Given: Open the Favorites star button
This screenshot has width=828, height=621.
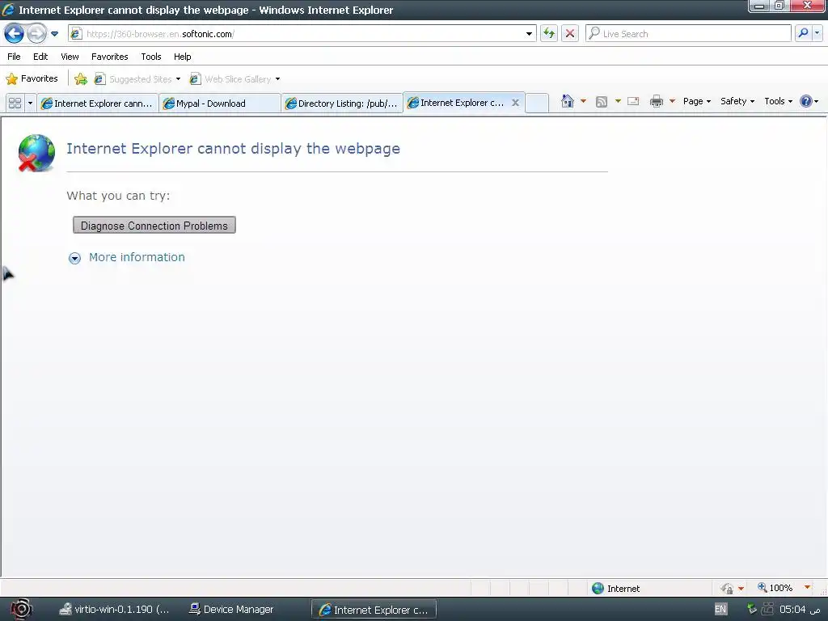Looking at the screenshot, I should tap(32, 78).
